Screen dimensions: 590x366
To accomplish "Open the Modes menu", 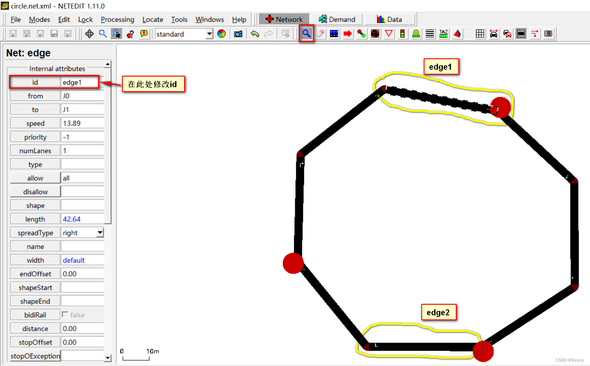I will pos(39,19).
